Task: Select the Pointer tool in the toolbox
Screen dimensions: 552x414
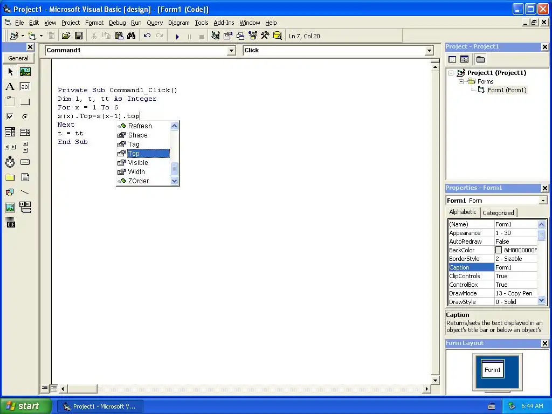Action: point(10,72)
